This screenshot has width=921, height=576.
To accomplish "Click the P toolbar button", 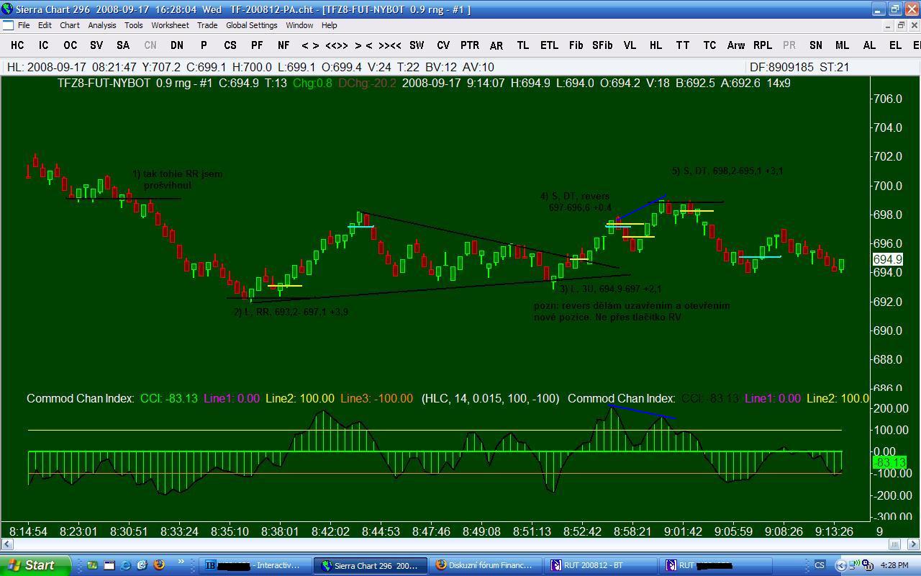I will pyautogui.click(x=204, y=45).
